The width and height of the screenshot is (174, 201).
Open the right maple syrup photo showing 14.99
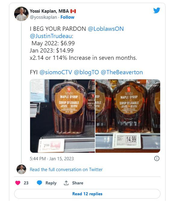(x=128, y=116)
